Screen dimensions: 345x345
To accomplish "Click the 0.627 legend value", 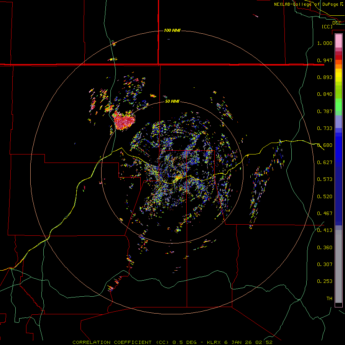I will 325,163.
